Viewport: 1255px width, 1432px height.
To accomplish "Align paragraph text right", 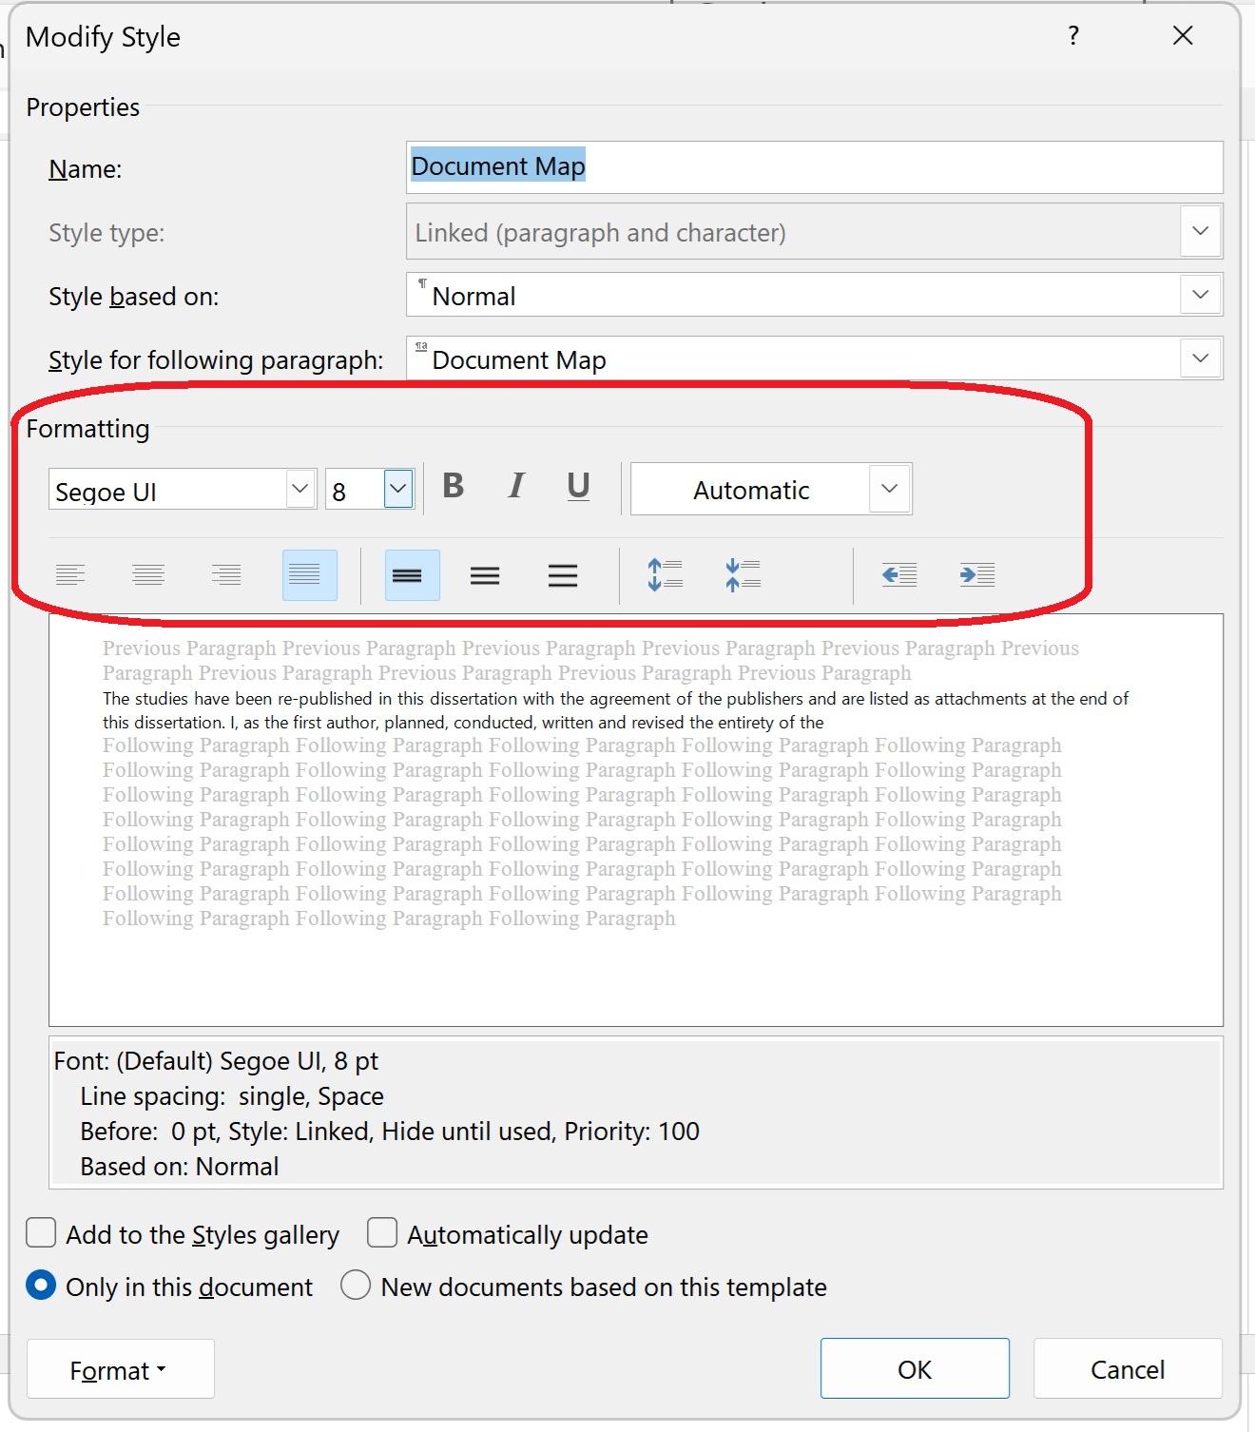I will [226, 575].
